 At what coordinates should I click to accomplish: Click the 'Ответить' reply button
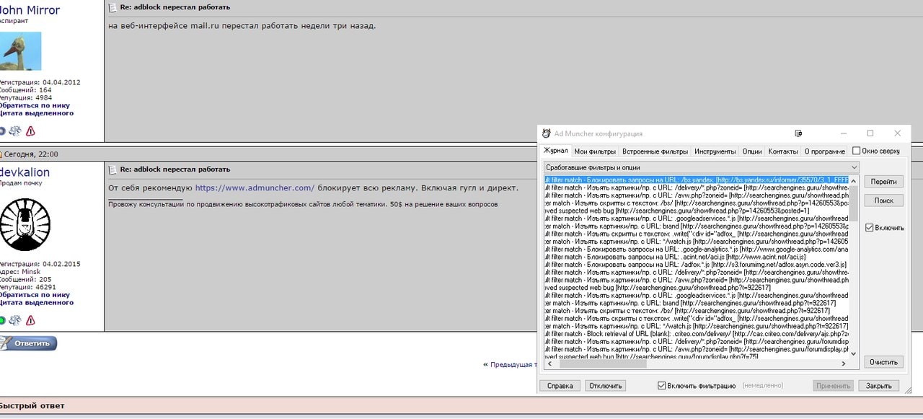[29, 343]
